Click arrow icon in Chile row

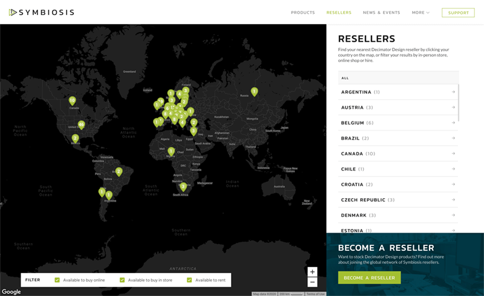click(x=453, y=169)
